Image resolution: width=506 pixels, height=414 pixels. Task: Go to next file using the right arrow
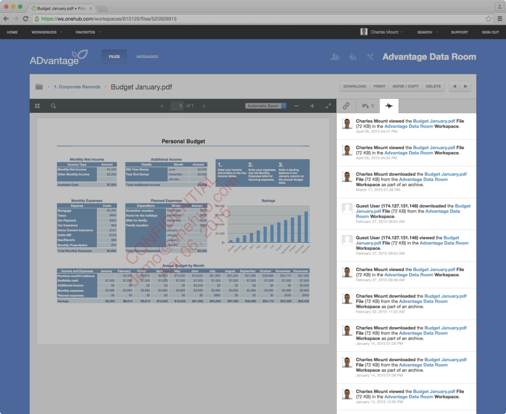point(466,86)
